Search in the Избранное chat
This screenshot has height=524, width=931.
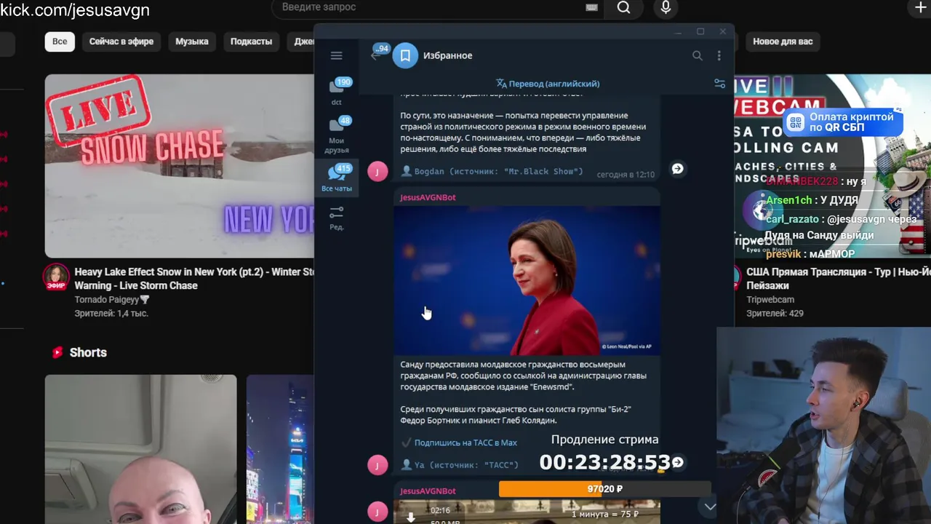(x=697, y=55)
